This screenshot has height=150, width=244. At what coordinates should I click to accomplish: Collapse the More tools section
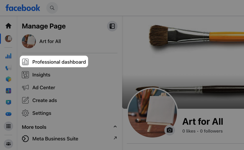tap(115, 127)
